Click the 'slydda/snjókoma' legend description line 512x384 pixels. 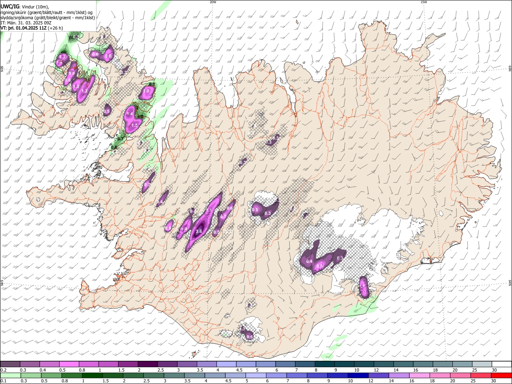[48, 18]
